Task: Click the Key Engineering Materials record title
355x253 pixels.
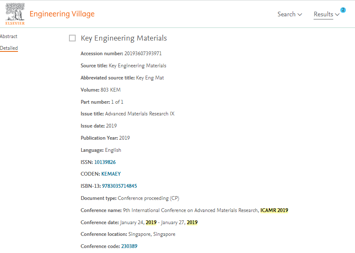Action: pyautogui.click(x=124, y=38)
